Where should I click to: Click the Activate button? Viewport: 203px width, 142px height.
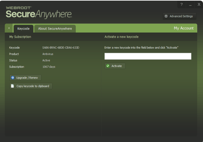(x=115, y=66)
